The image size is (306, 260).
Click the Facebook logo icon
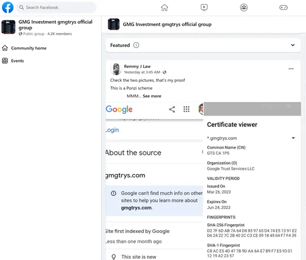click(x=8, y=7)
